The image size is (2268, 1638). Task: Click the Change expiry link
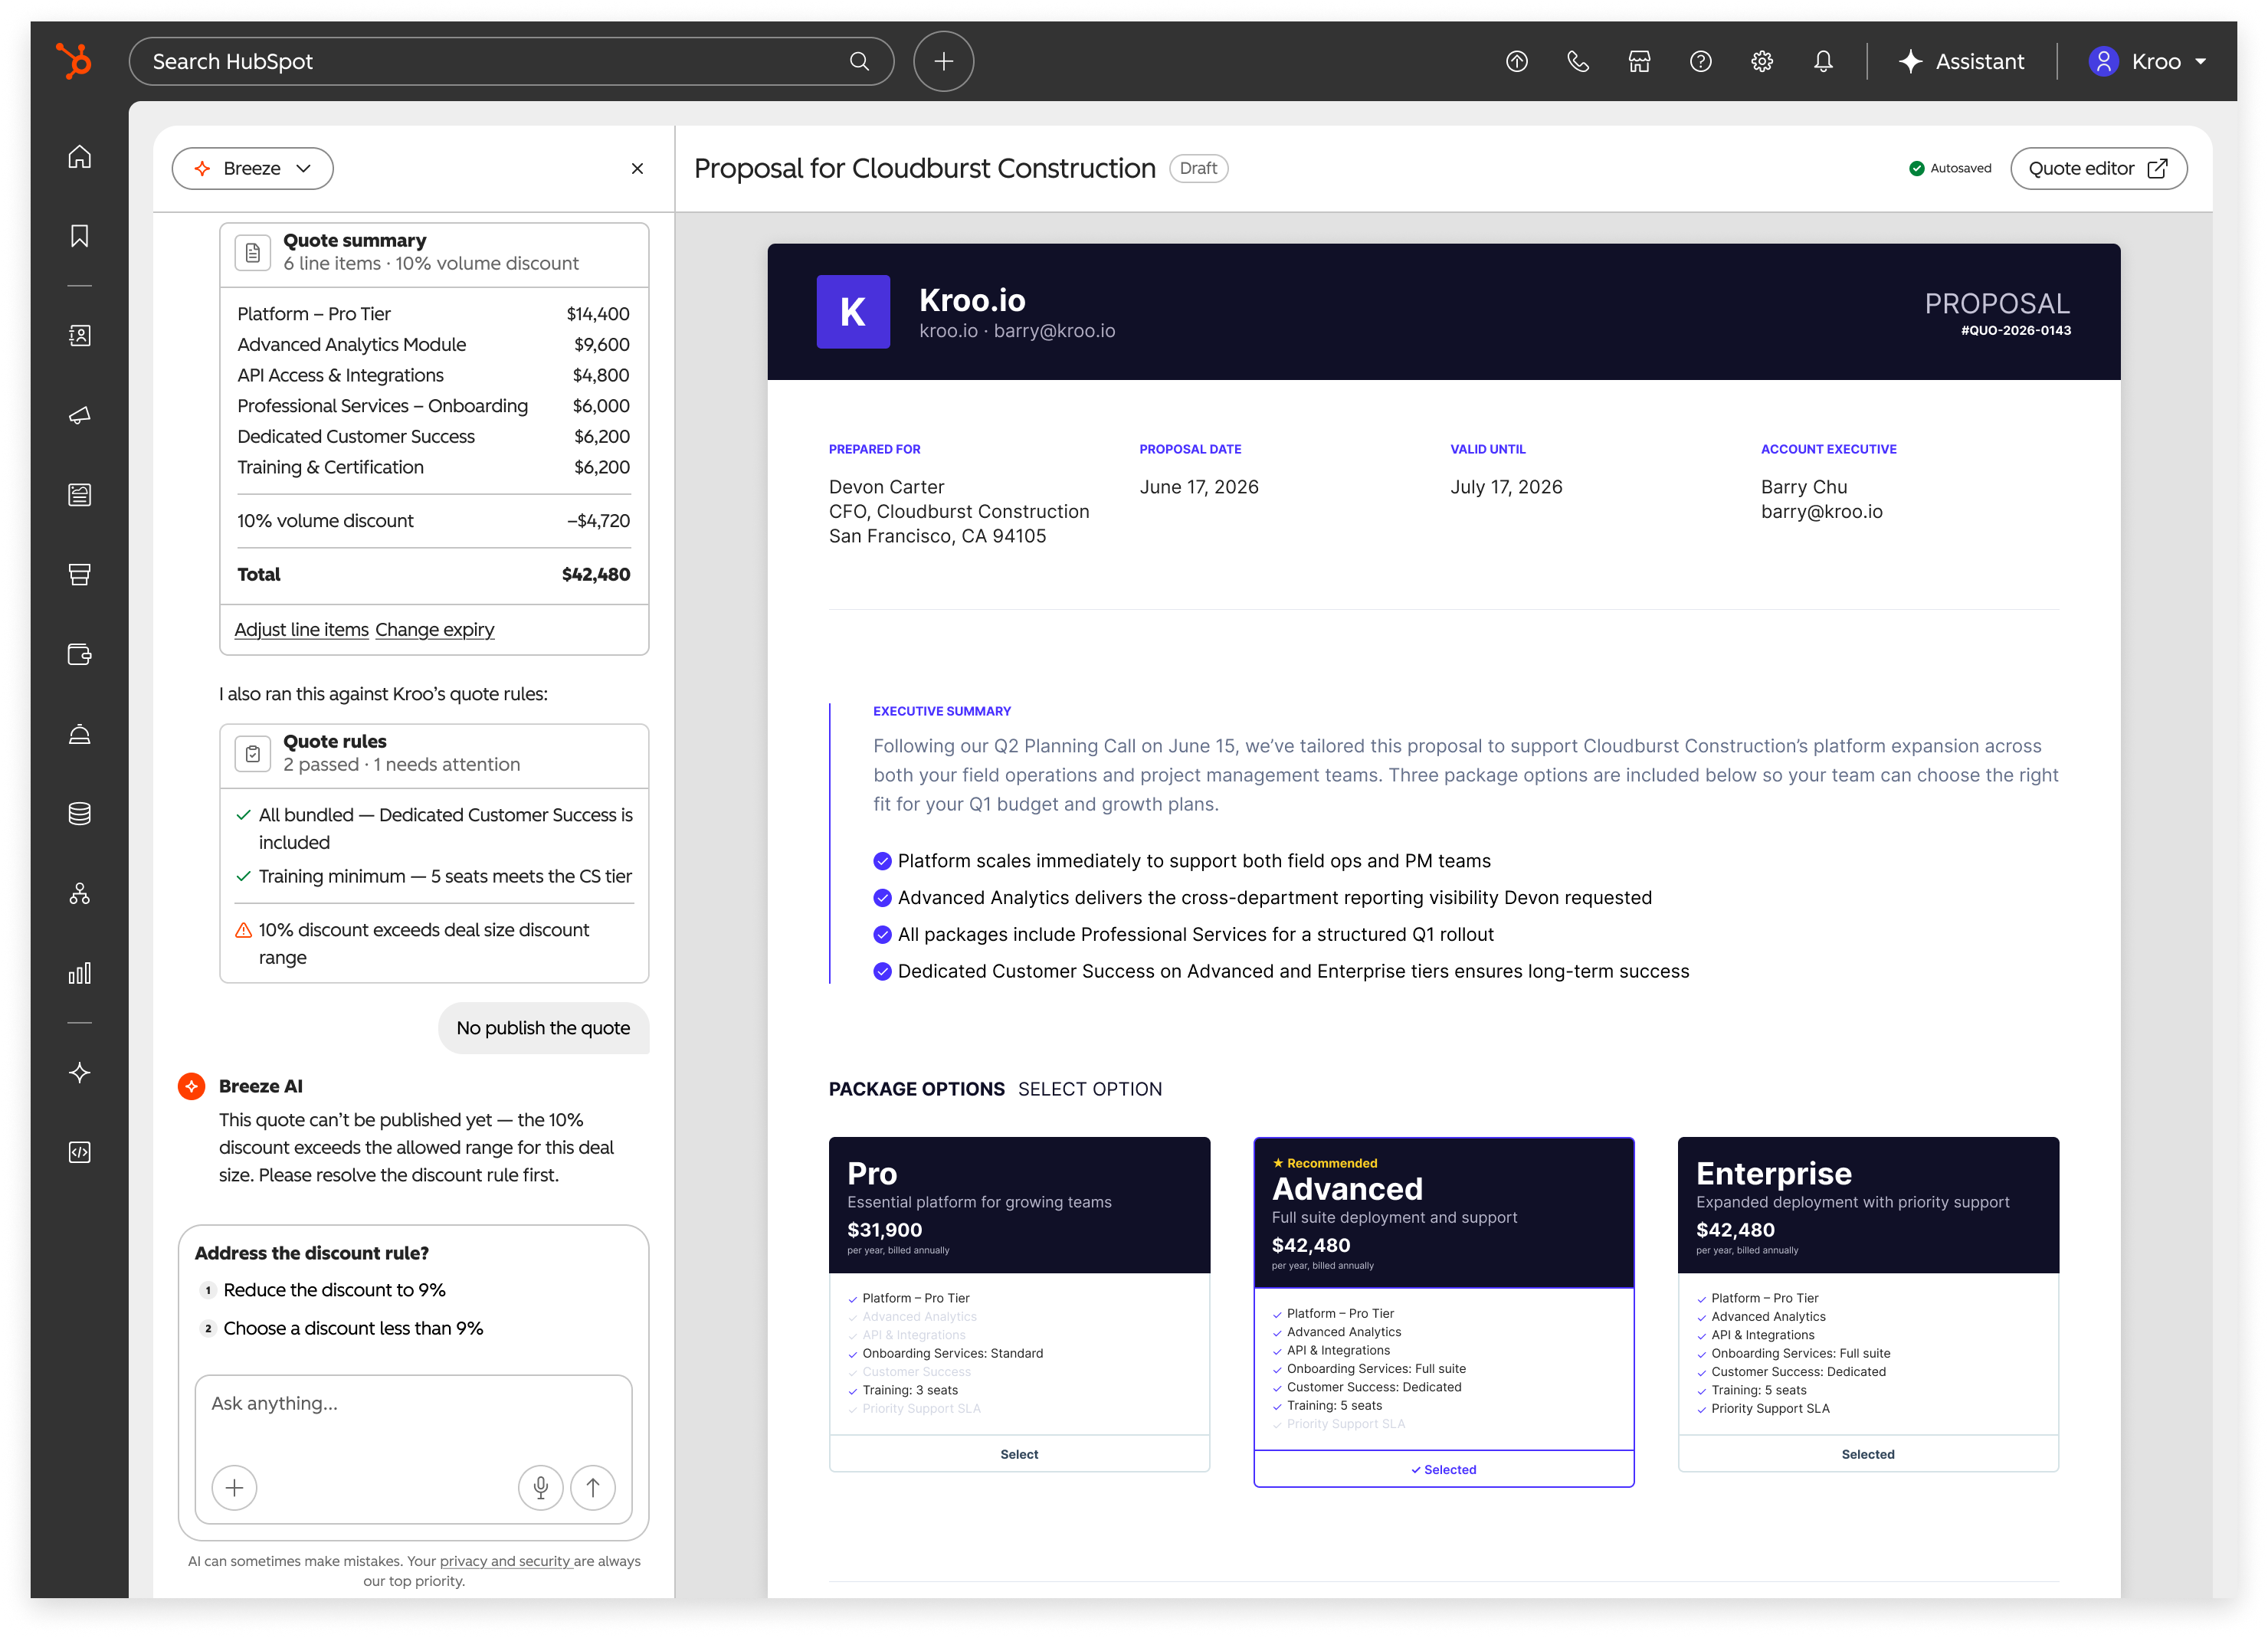pyautogui.click(x=435, y=629)
